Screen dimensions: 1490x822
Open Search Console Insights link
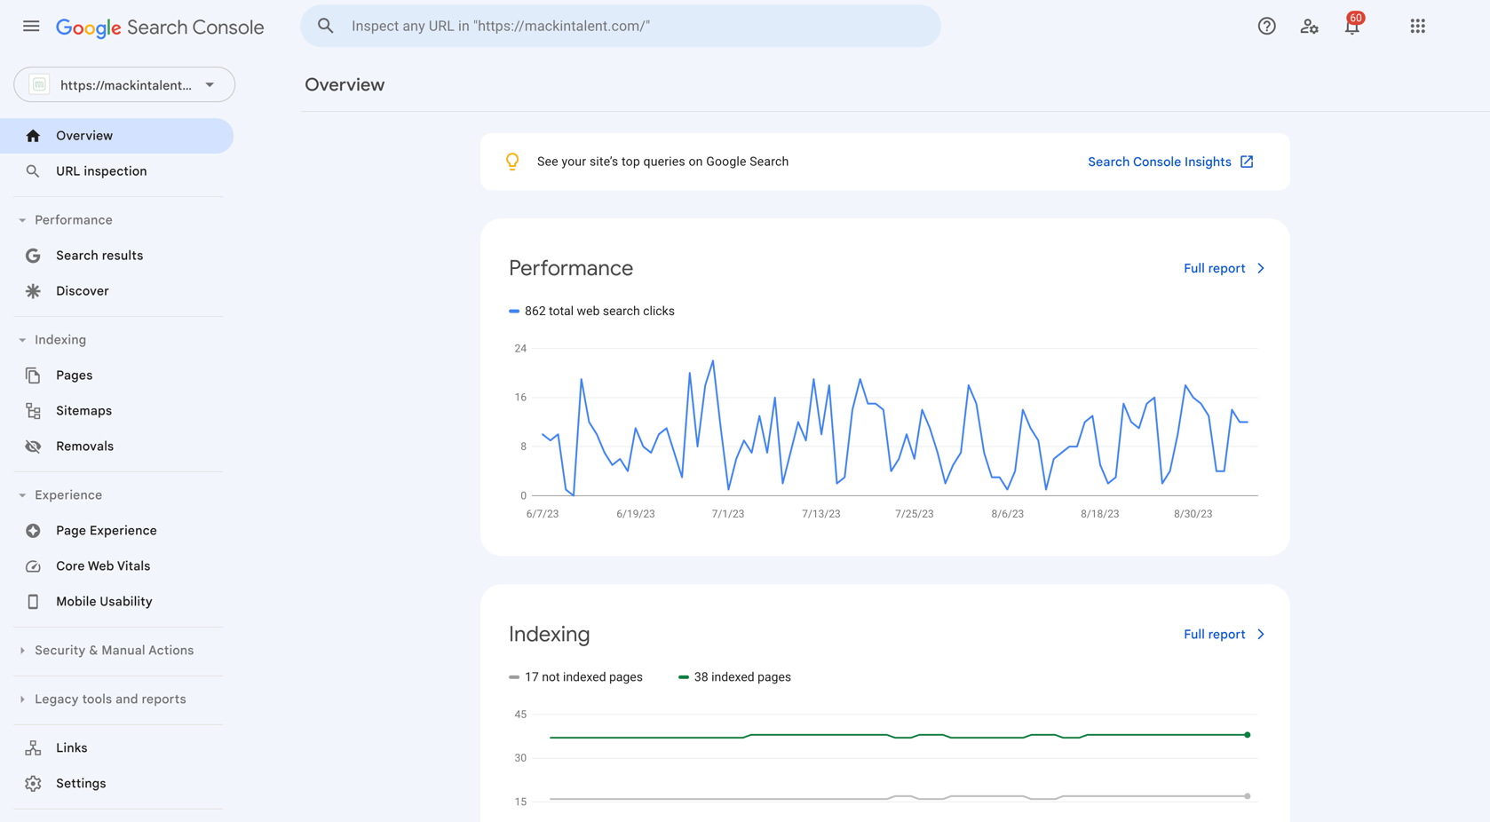(x=1169, y=162)
